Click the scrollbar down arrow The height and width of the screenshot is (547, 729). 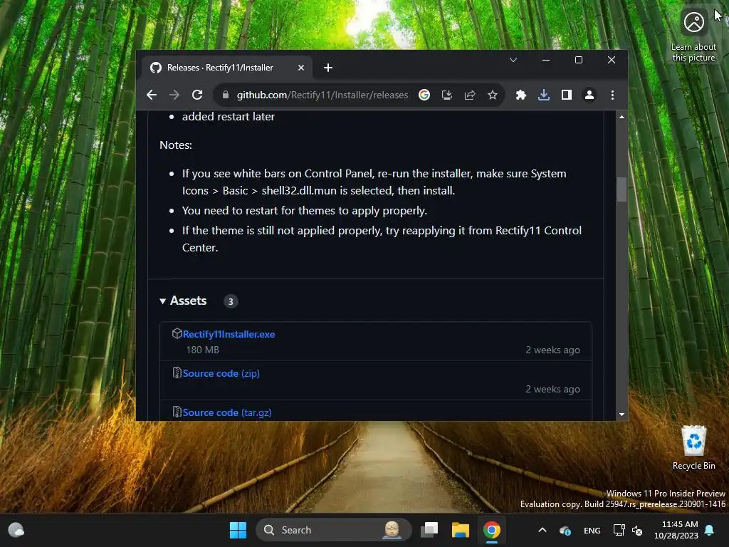[x=622, y=414]
